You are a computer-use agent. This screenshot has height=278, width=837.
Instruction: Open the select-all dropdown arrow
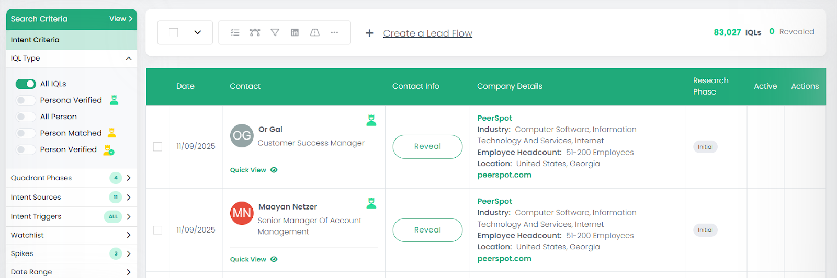pyautogui.click(x=198, y=32)
